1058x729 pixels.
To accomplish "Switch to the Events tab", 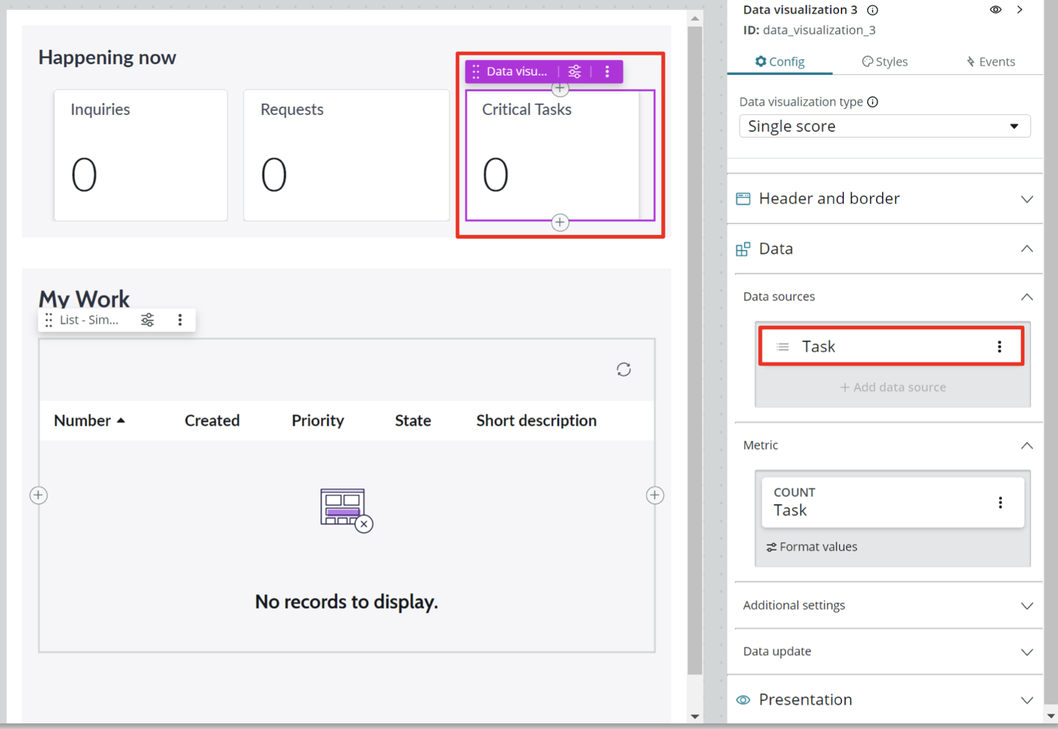I will coord(990,61).
